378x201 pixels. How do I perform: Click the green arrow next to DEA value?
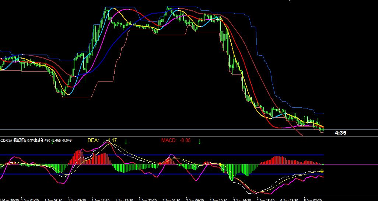point(126,141)
